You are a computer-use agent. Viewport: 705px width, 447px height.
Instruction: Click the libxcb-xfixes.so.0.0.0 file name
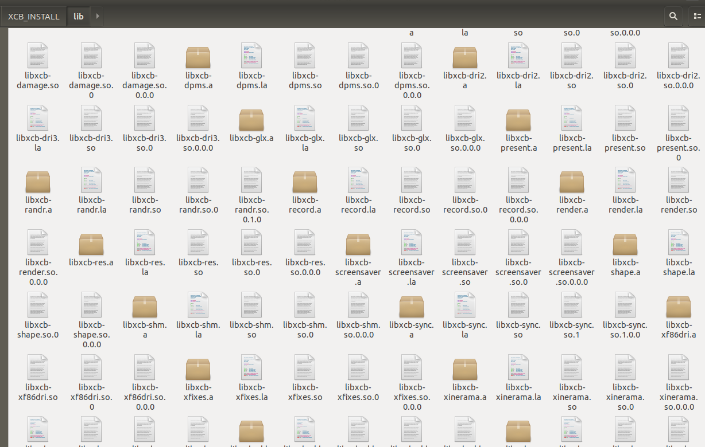(412, 397)
